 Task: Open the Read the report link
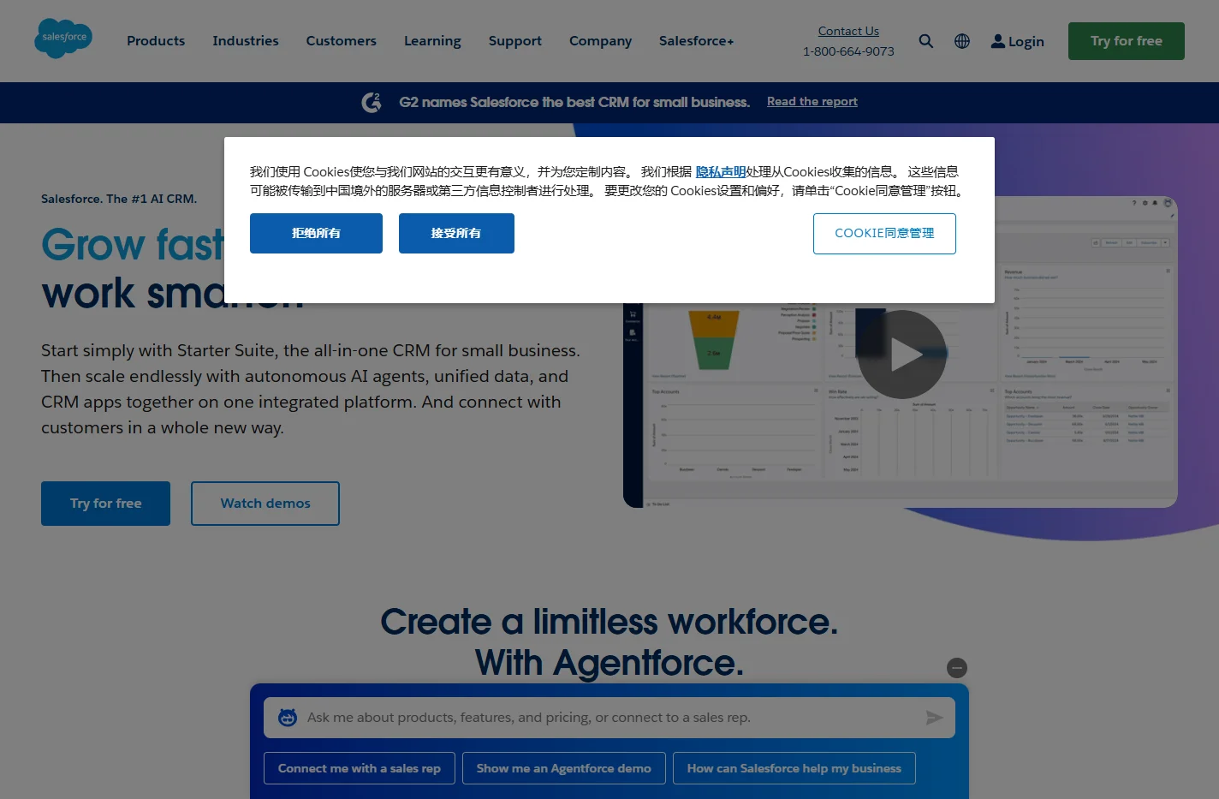pyautogui.click(x=812, y=102)
